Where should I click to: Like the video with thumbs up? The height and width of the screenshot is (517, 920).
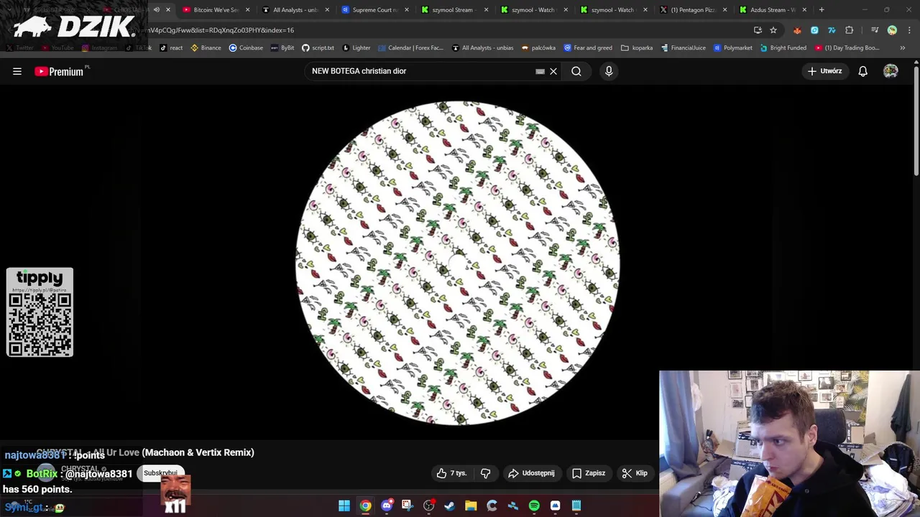tap(451, 473)
